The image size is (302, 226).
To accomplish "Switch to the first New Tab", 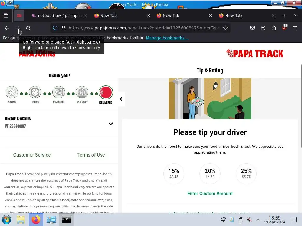I will coord(119,16).
